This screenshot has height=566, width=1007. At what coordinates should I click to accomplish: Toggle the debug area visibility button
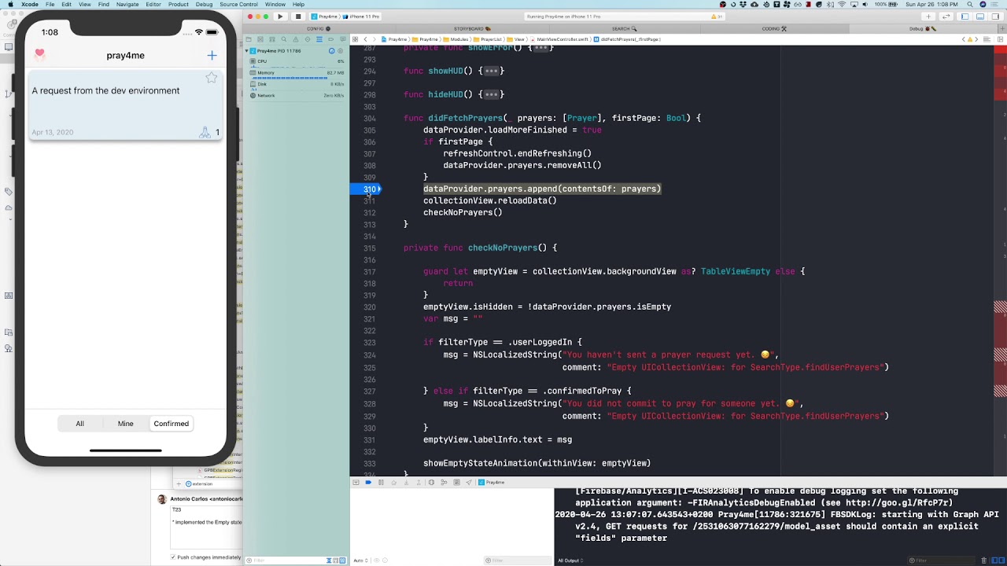tap(980, 17)
